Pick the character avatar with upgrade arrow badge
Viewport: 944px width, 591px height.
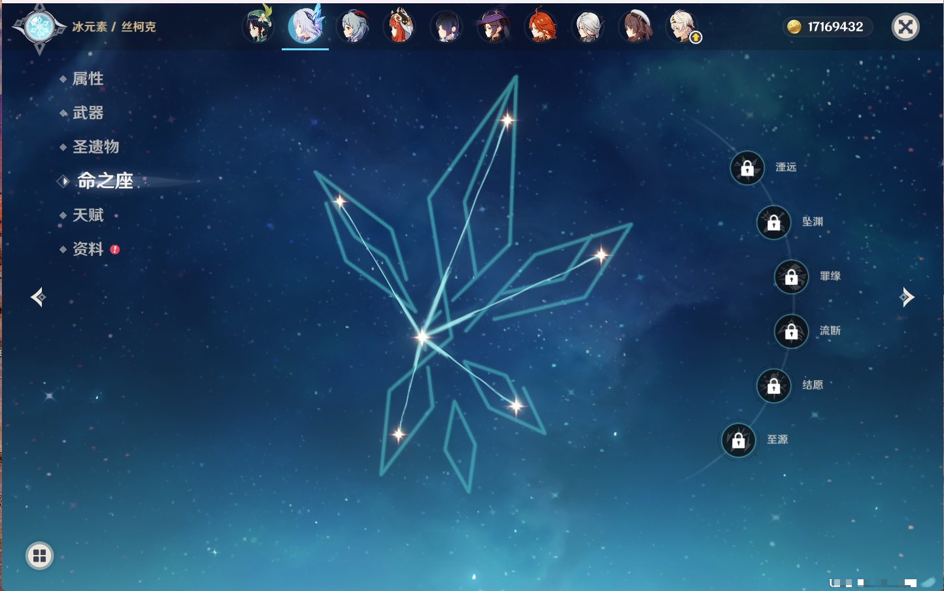[683, 27]
